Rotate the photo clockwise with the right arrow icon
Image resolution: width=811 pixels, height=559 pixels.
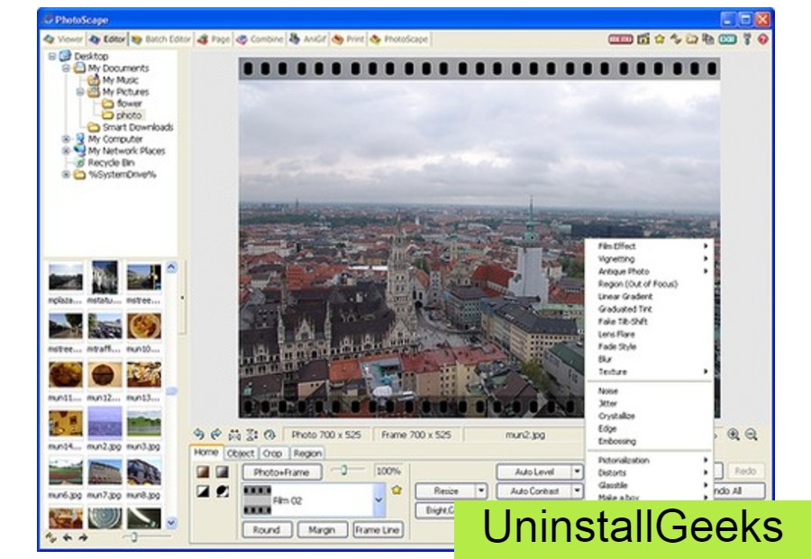point(216,435)
